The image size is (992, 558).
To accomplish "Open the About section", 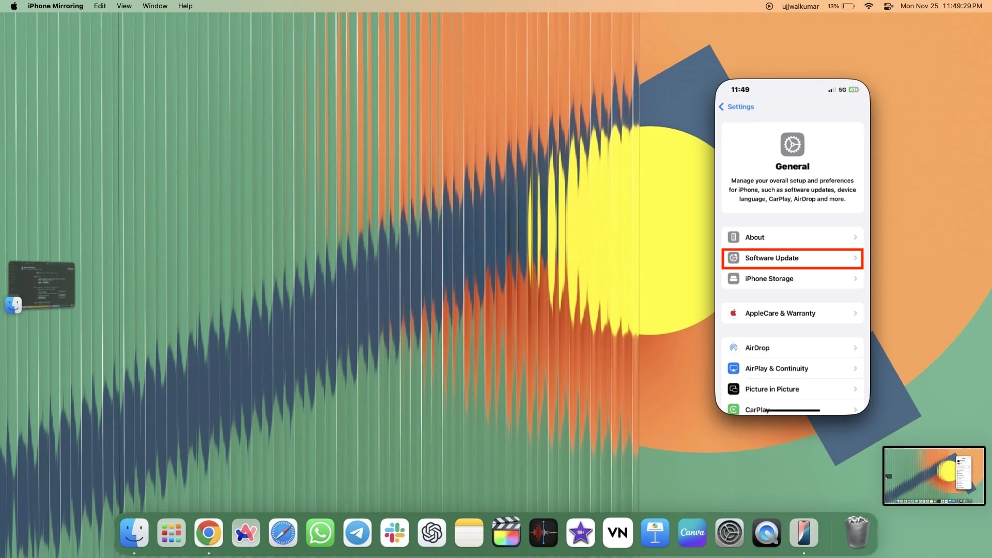I will click(x=792, y=237).
